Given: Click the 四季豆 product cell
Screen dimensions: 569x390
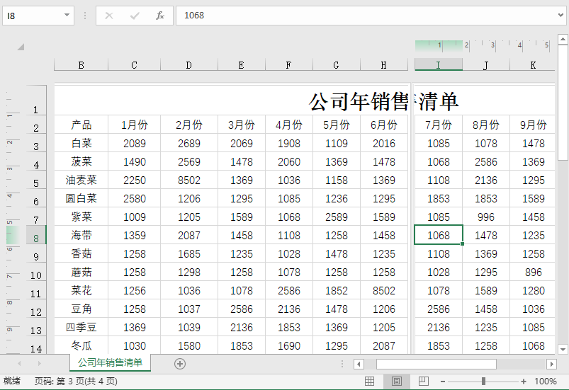Looking at the screenshot, I should click(x=81, y=327).
